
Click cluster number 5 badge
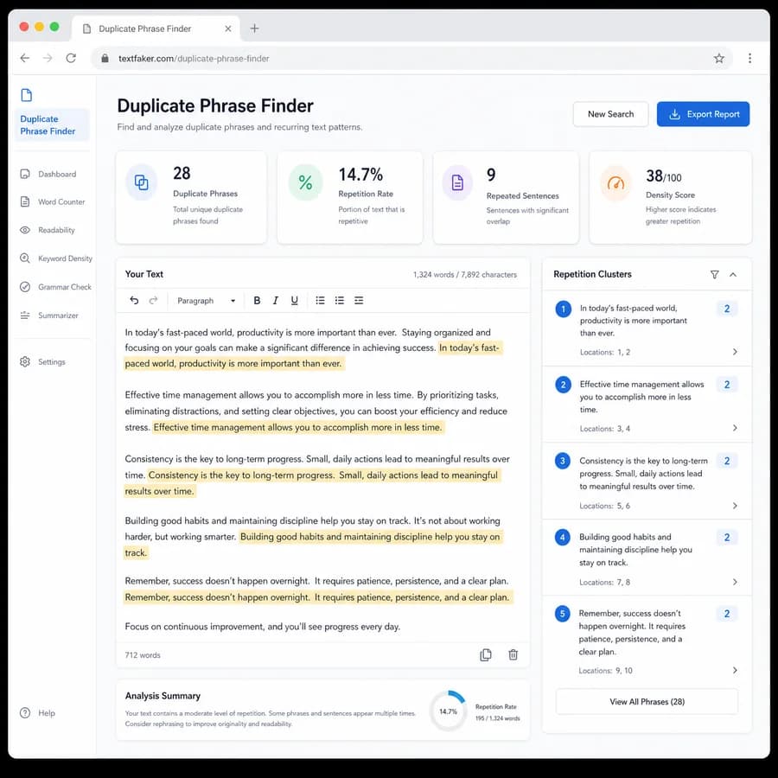click(x=563, y=614)
